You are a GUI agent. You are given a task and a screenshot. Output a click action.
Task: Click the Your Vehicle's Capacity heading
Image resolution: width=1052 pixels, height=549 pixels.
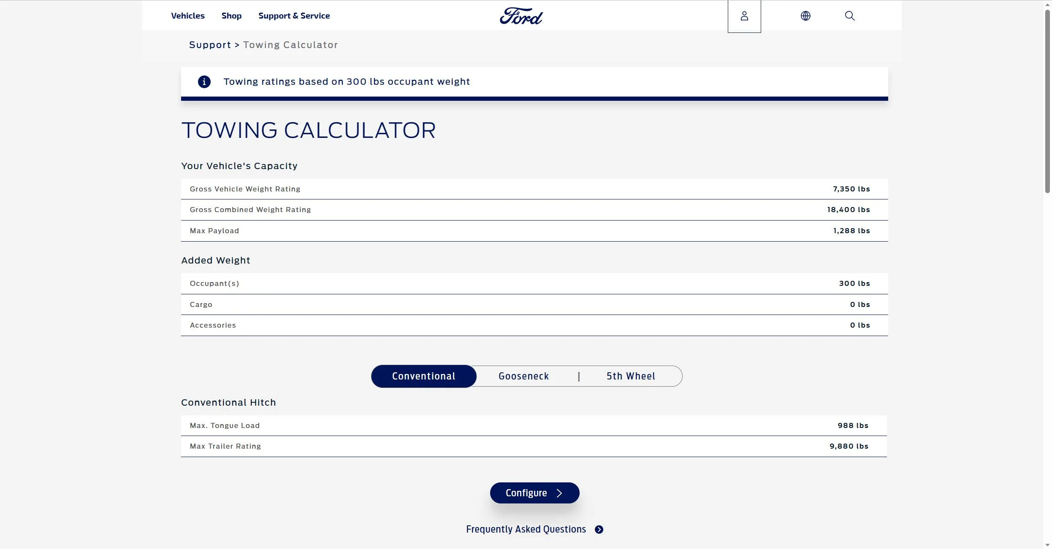point(239,166)
